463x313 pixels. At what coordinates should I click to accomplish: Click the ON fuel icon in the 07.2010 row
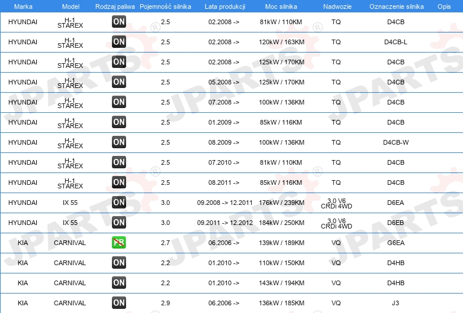point(118,162)
